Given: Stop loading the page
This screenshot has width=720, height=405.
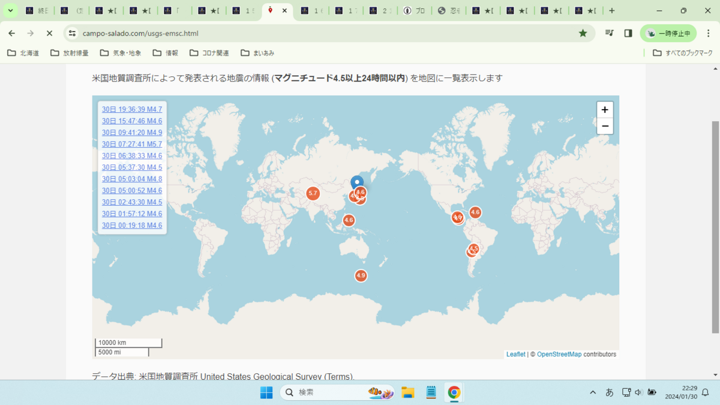Looking at the screenshot, I should pos(50,34).
